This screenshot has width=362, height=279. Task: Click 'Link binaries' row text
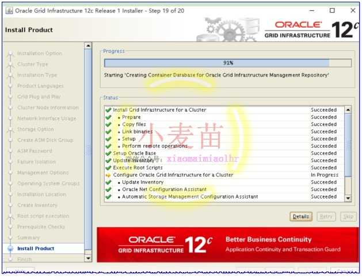click(138, 132)
